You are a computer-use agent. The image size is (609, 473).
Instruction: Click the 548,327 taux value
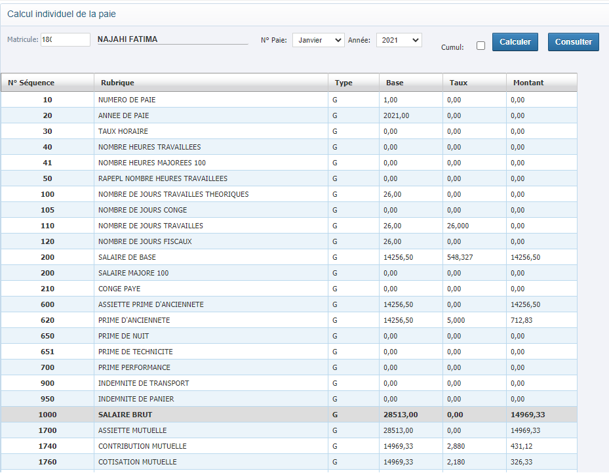coord(460,257)
